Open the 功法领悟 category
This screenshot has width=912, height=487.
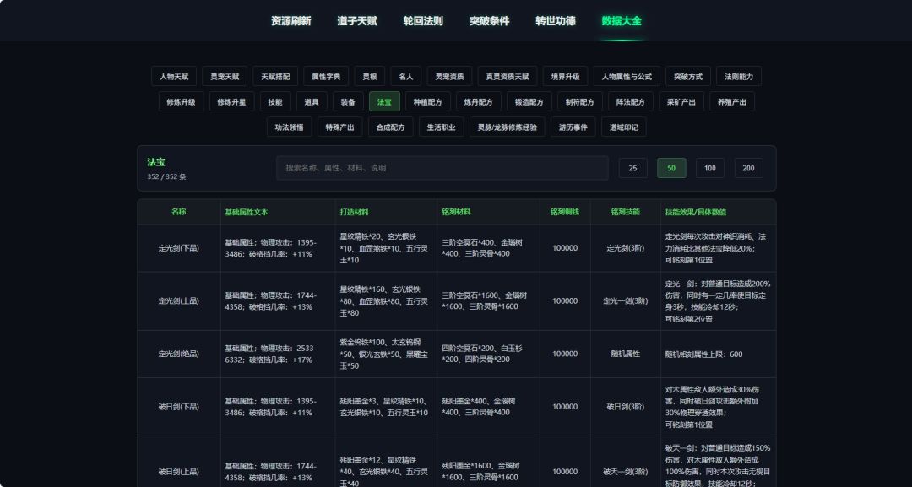click(289, 127)
